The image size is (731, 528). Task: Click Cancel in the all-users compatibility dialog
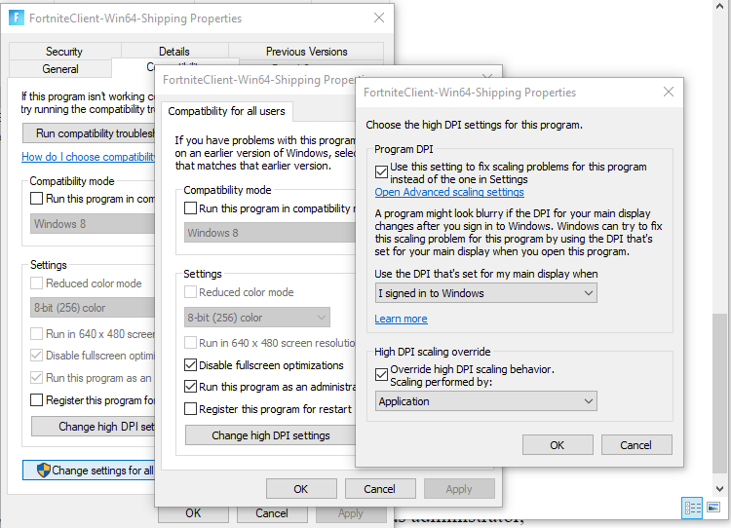coord(380,489)
